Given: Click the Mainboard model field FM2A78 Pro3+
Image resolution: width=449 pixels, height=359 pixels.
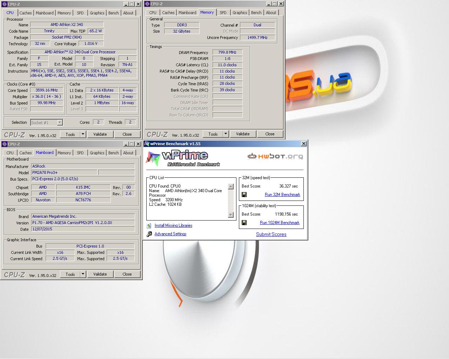Looking at the screenshot, I should [64, 172].
